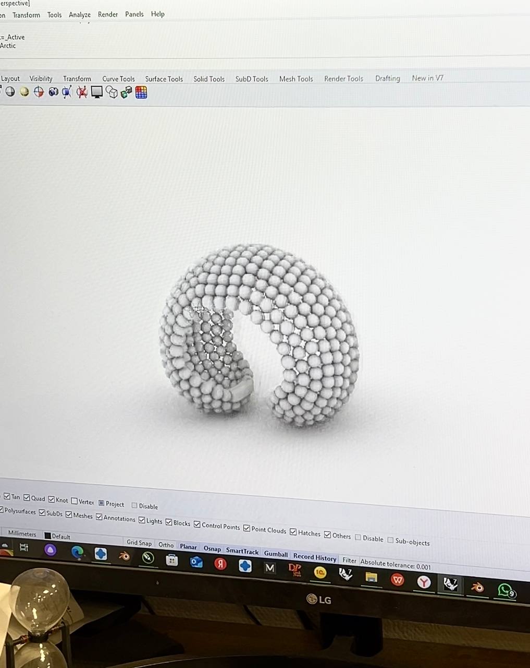Toggle Record History in status bar
Viewport: 530px width, 668px height.
tap(315, 557)
